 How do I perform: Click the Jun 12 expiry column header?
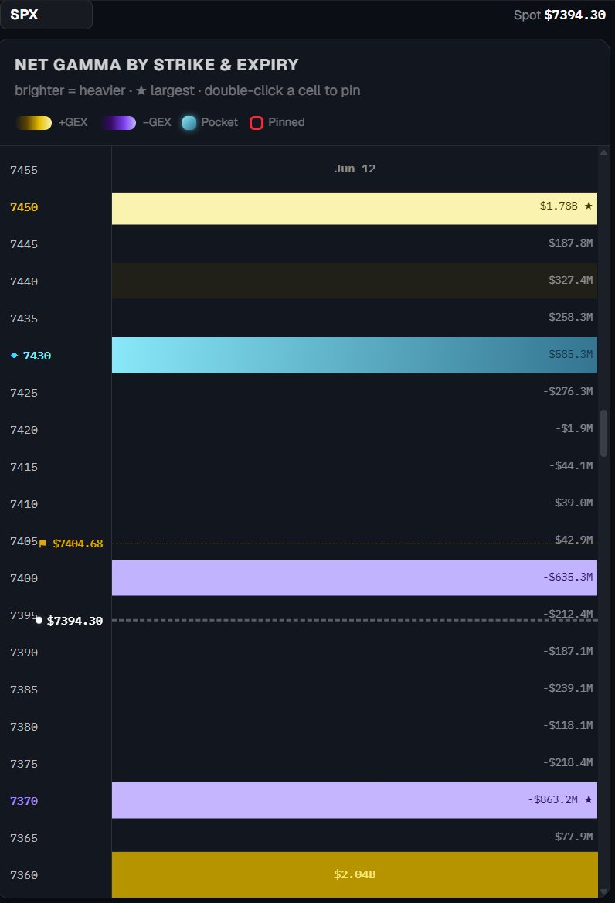pyautogui.click(x=355, y=169)
